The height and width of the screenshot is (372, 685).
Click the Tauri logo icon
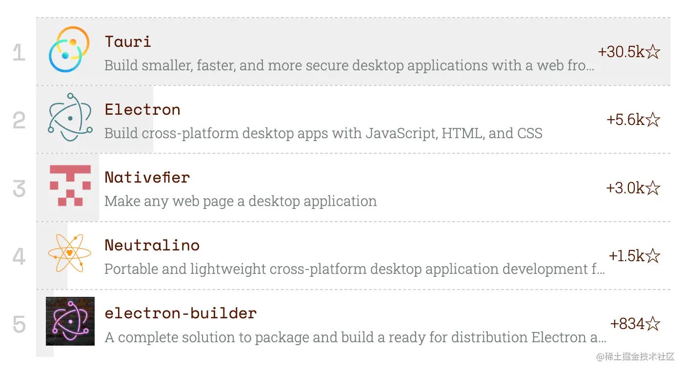tap(70, 50)
